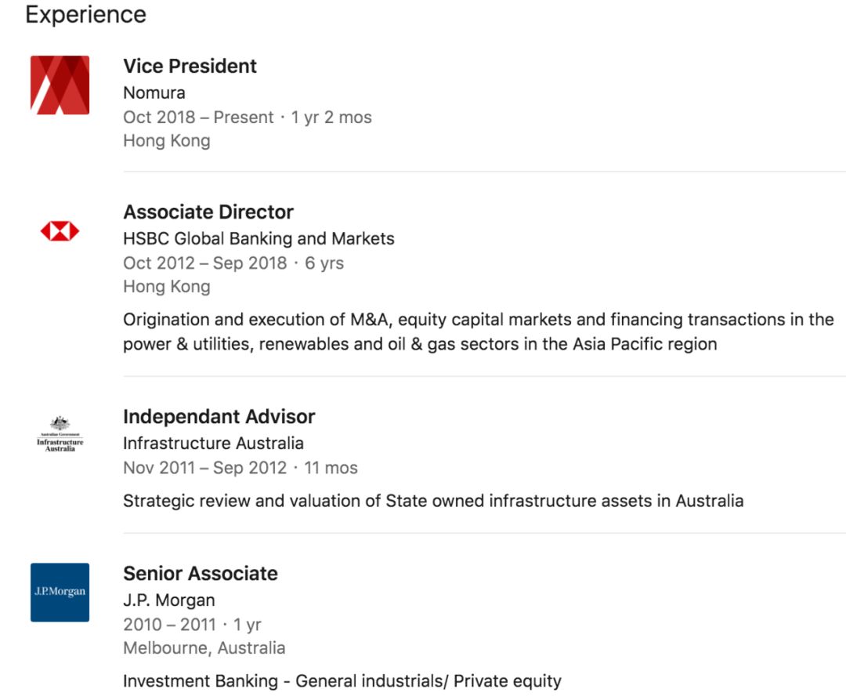Click the Nomura company name text
Screen dimensions: 846x696
coord(154,92)
